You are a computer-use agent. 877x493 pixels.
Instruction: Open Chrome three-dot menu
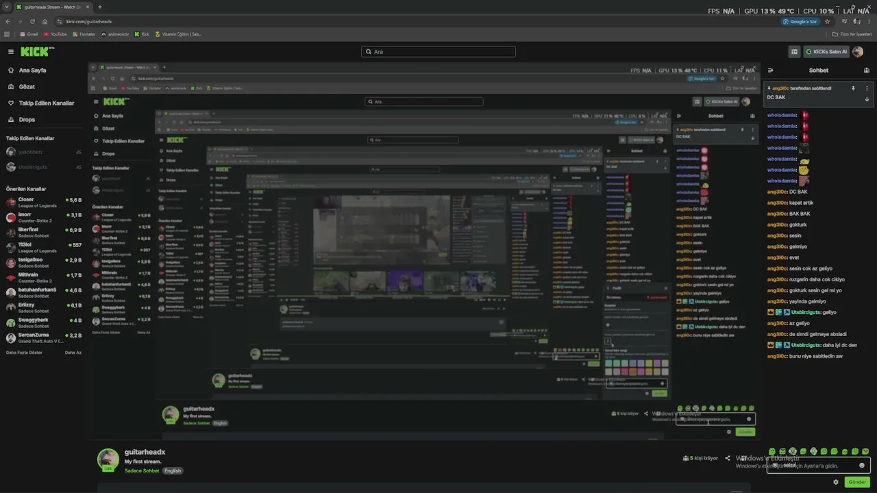pos(869,21)
